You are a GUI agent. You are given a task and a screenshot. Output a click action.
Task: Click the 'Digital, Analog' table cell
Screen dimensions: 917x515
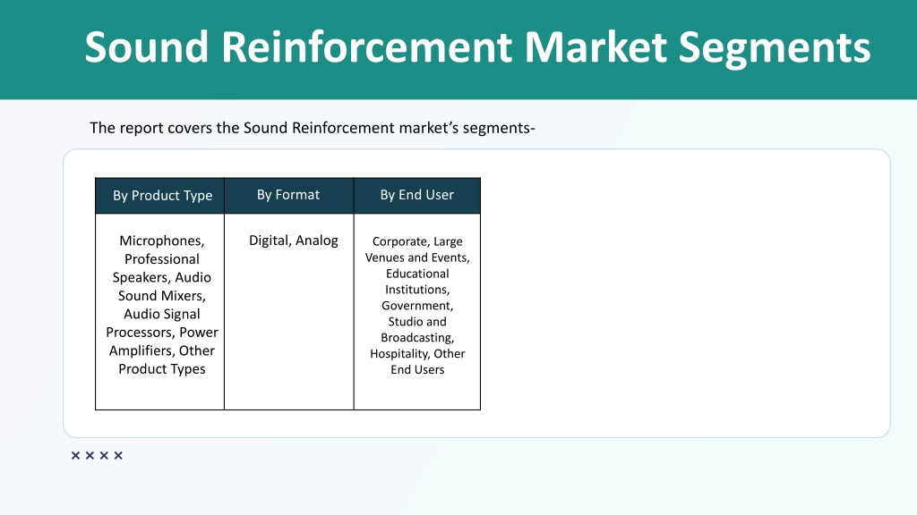click(289, 312)
